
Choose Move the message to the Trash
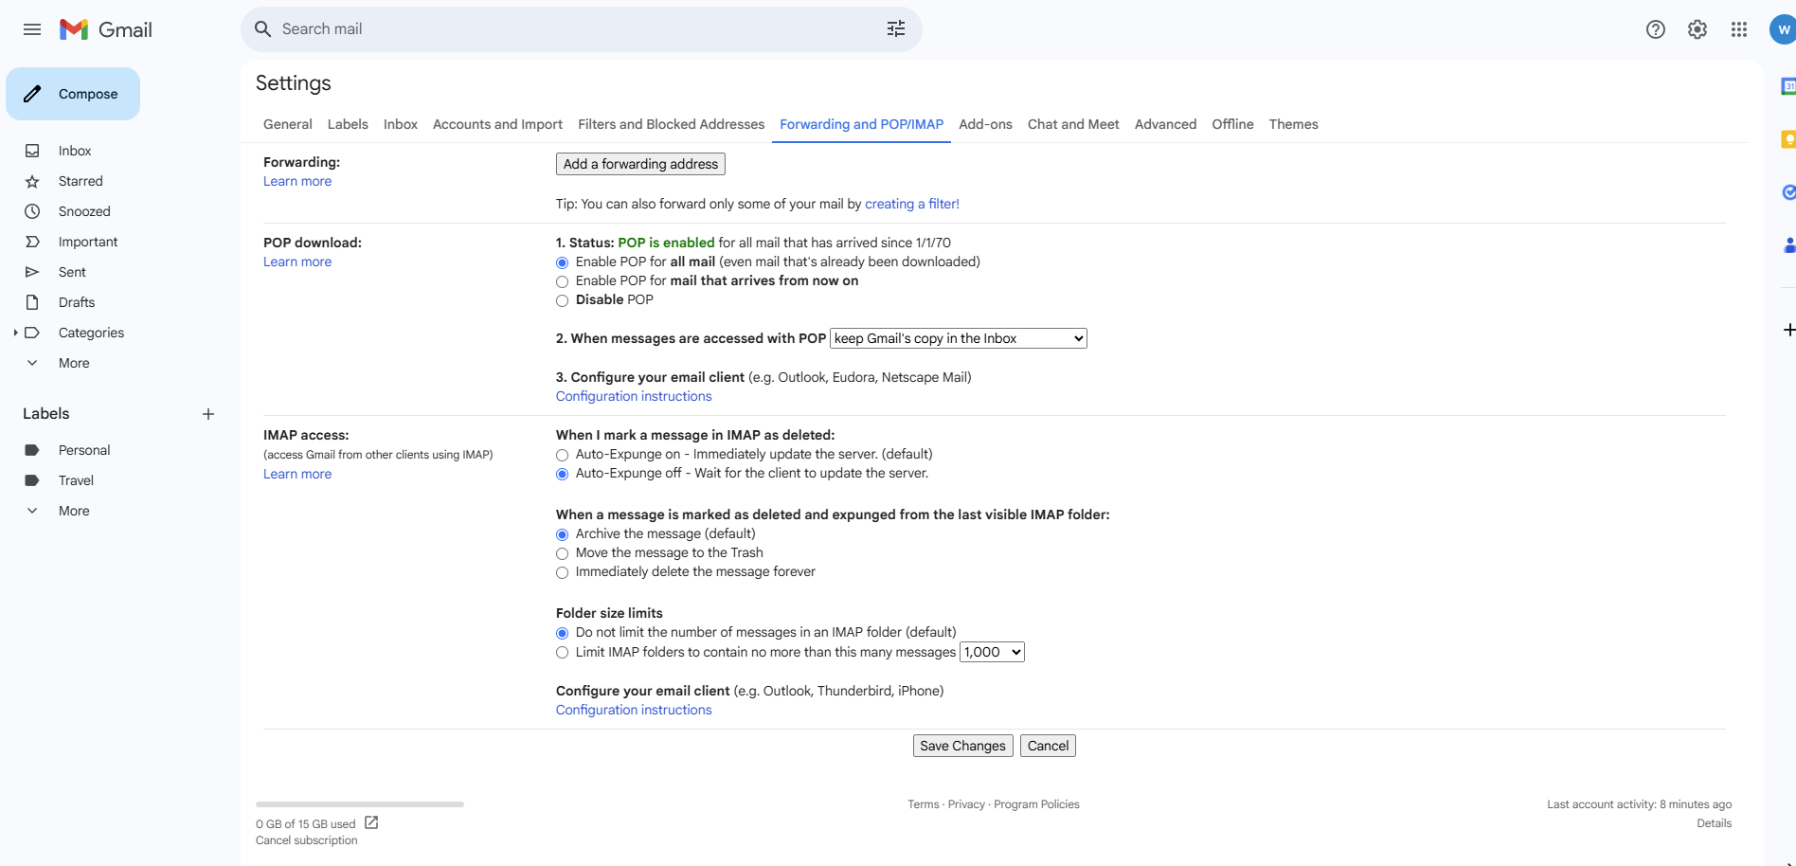click(562, 553)
